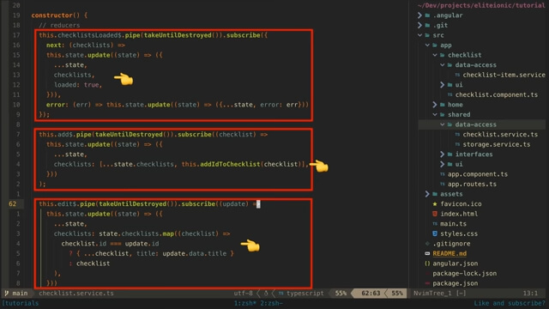The height and width of the screenshot is (309, 549).
Task: Click checklist.service.ts filename in statusline
Action: pyautogui.click(x=76, y=294)
